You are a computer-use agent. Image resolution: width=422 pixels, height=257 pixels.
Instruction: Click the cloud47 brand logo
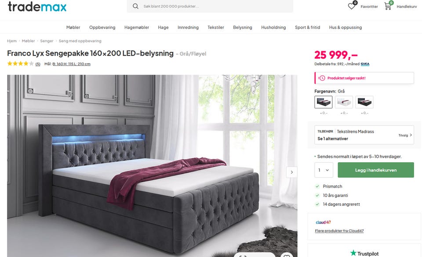[323, 222]
